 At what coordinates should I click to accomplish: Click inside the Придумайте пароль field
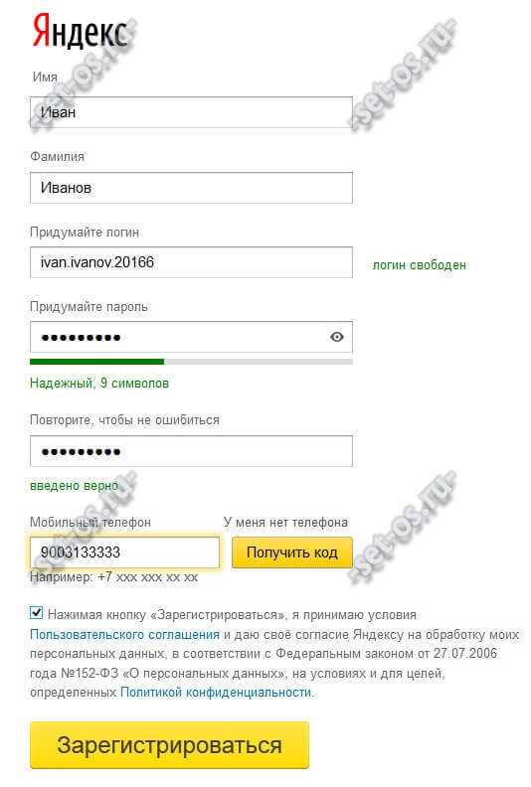pyautogui.click(x=191, y=337)
